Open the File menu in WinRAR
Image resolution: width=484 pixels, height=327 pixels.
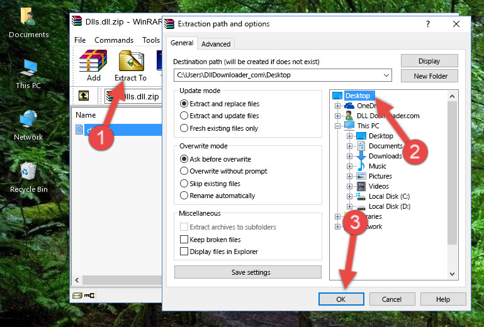click(80, 40)
